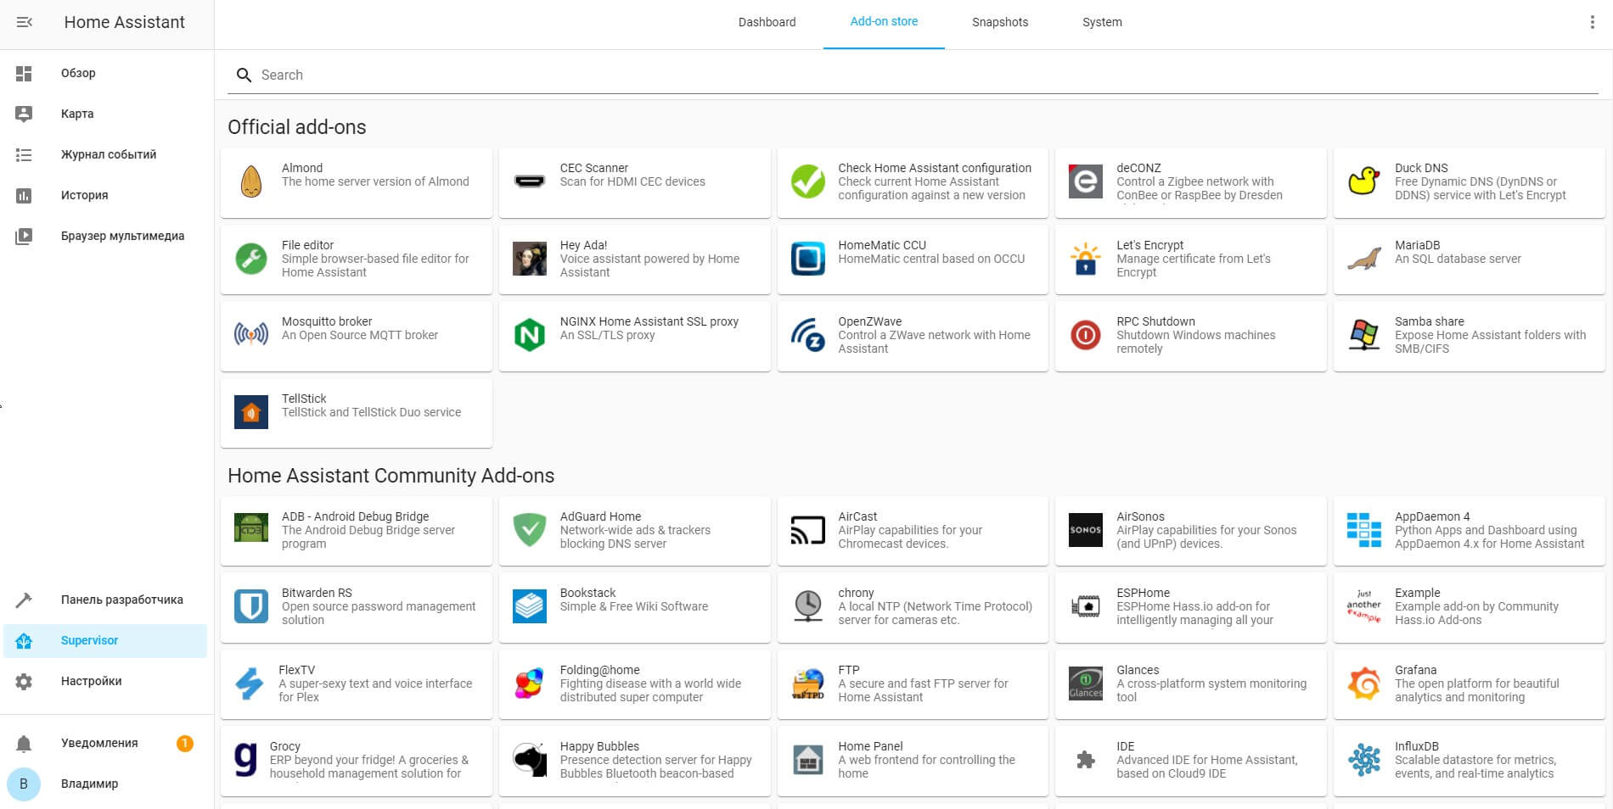This screenshot has width=1613, height=809.
Task: Open the Mosquitto broker add-on icon
Action: point(250,335)
